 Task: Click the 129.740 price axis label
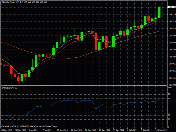tap(172, 50)
